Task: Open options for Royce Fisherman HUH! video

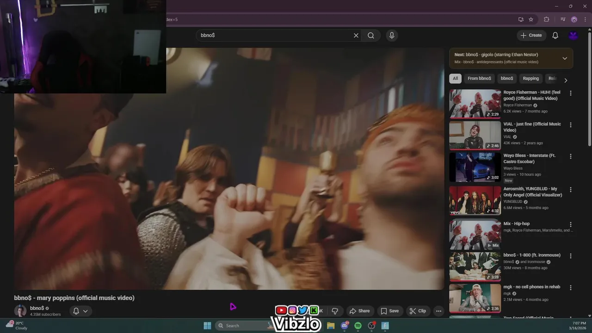Action: pyautogui.click(x=570, y=93)
